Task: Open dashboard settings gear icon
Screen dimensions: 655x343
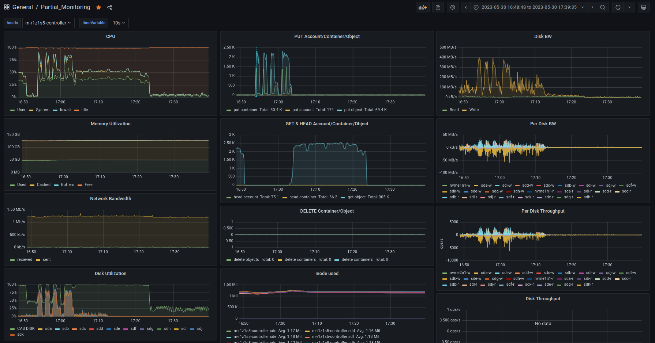Action: click(x=453, y=7)
